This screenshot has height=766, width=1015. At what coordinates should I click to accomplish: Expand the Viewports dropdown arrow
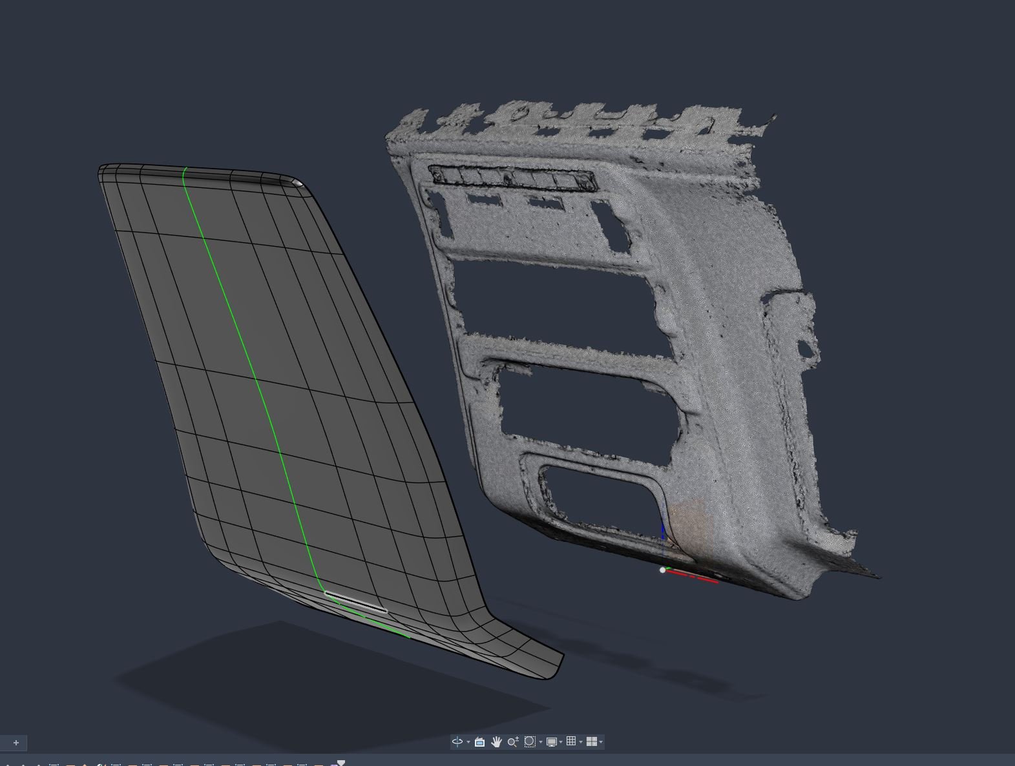pos(602,742)
